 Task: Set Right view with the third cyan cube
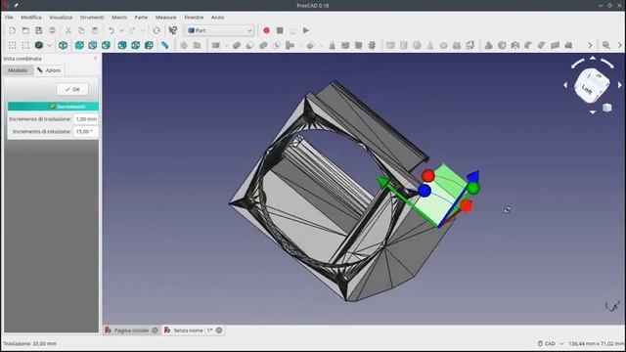coord(106,45)
